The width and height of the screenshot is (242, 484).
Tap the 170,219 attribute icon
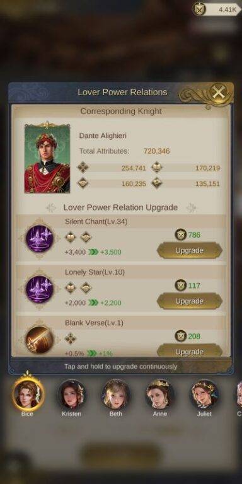(157, 167)
